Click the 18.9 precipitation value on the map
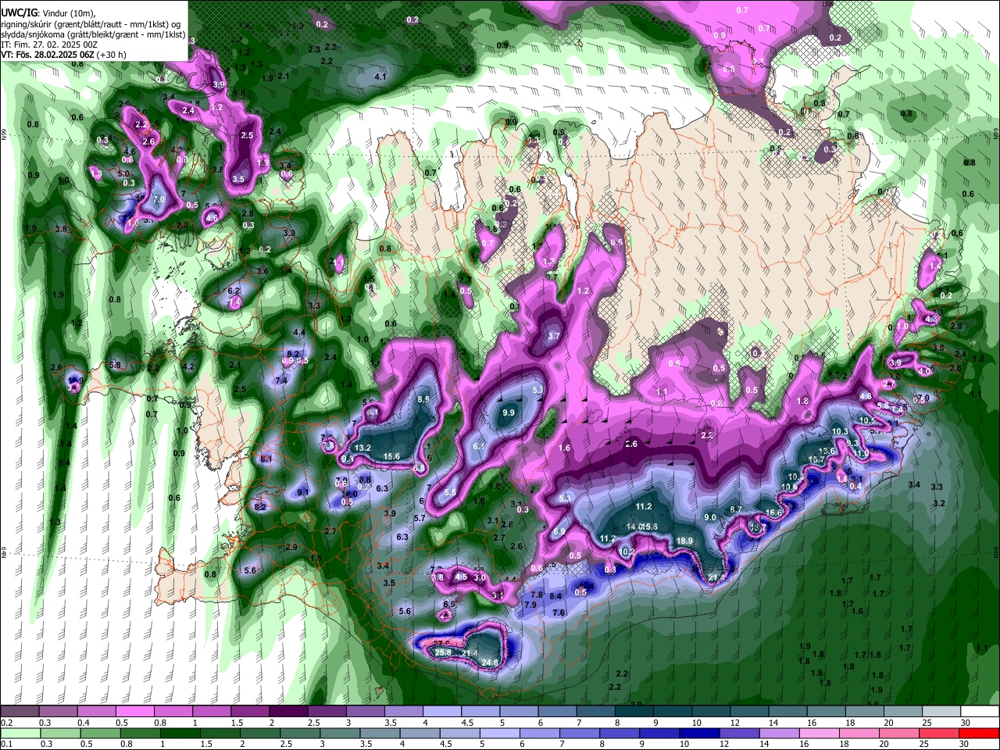Screen dimensions: 1000x750 (x=684, y=541)
